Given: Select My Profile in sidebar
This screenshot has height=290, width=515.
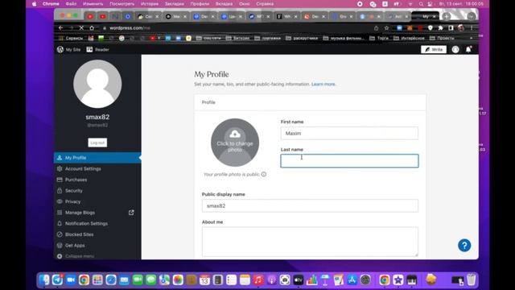Looking at the screenshot, I should pyautogui.click(x=97, y=158).
